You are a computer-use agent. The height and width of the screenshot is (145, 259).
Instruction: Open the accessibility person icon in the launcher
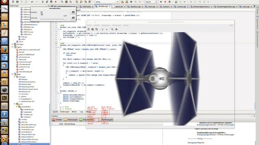click(x=4, y=114)
